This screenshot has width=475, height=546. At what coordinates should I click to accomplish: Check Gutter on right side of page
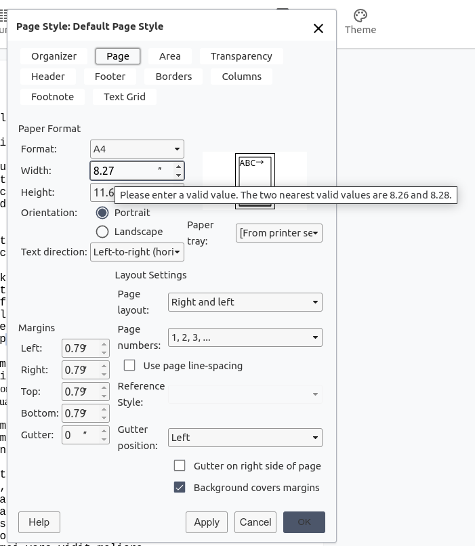(180, 465)
